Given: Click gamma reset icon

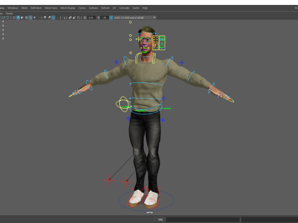Looking at the screenshot, I should tap(98, 17).
